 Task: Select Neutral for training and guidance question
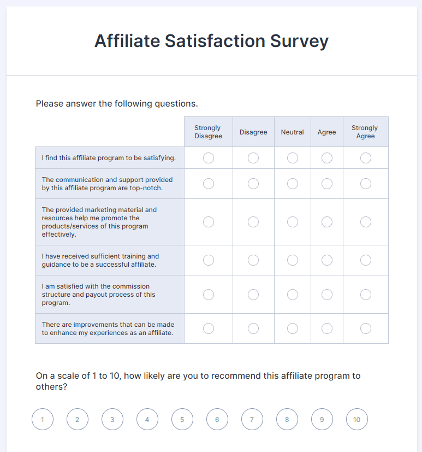(292, 260)
